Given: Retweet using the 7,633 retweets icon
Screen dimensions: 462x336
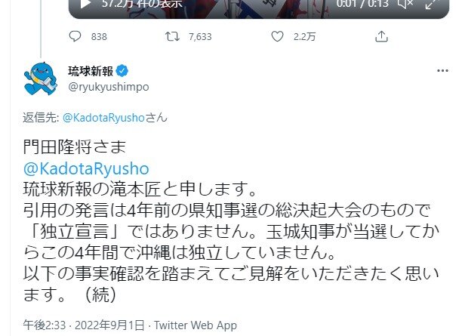Looking at the screenshot, I should (172, 36).
